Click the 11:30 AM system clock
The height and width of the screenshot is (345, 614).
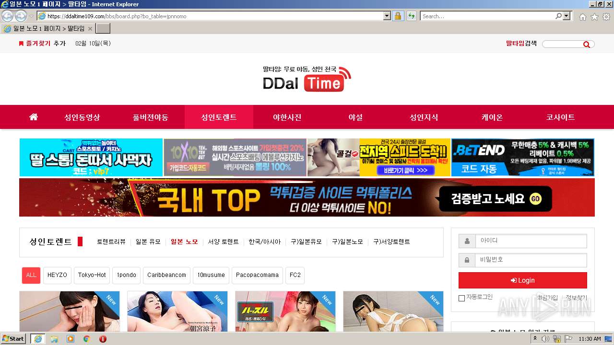pos(590,339)
